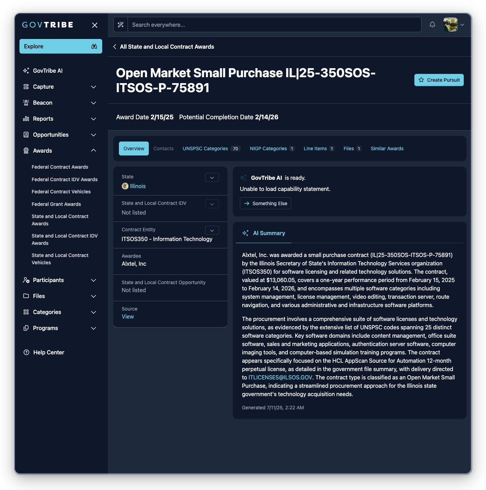Click the Help Center question mark icon
Viewport: 486px width, 490px height.
(x=26, y=352)
